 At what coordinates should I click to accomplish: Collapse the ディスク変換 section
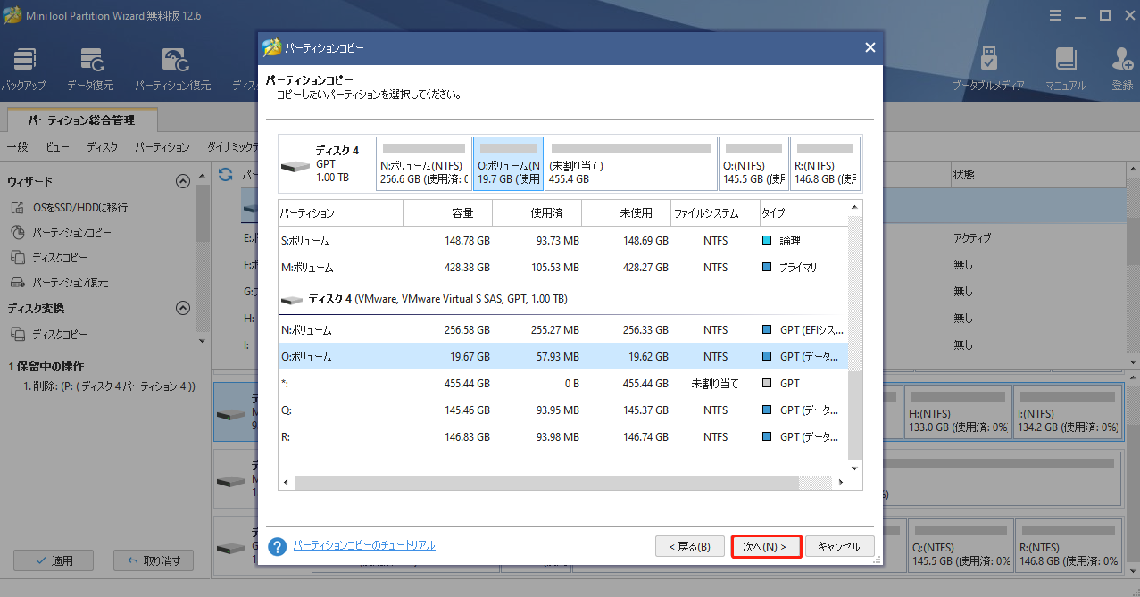pyautogui.click(x=183, y=308)
